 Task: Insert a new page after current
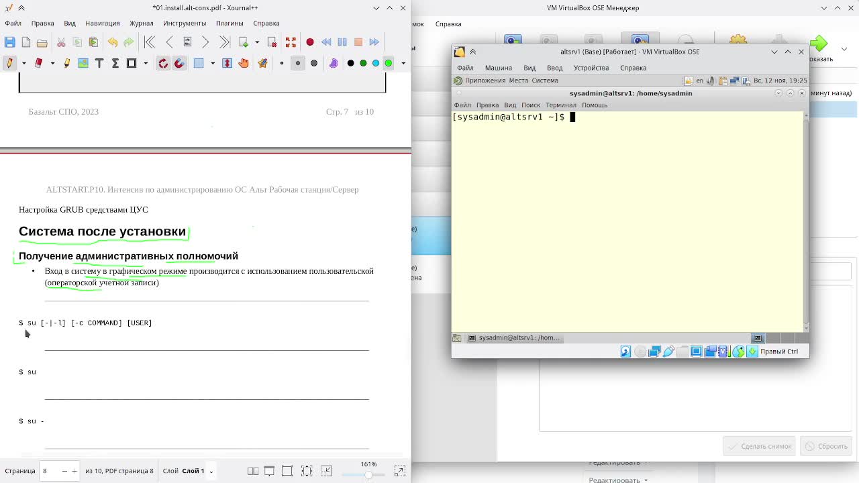pos(244,42)
